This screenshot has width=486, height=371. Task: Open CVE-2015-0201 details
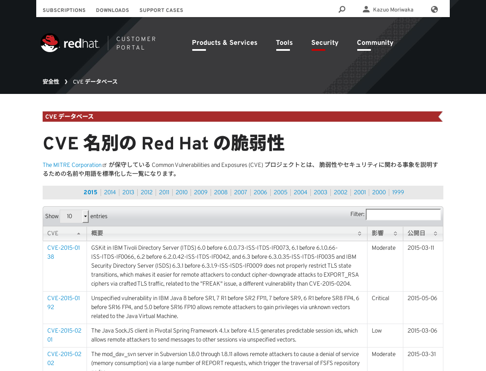[64, 335]
